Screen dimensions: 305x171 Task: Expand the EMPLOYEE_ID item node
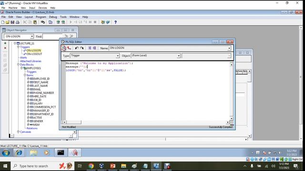click(x=28, y=78)
